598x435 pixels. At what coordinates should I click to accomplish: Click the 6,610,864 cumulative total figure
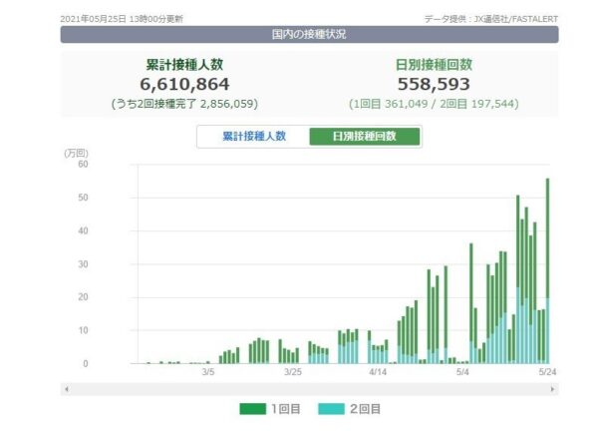click(x=184, y=85)
